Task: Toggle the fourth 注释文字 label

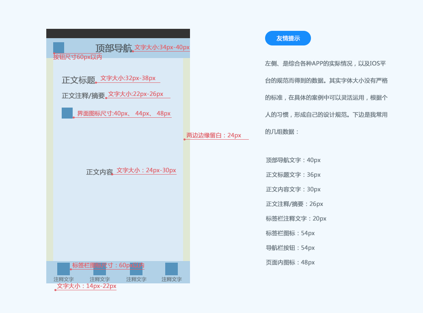Action: click(171, 279)
